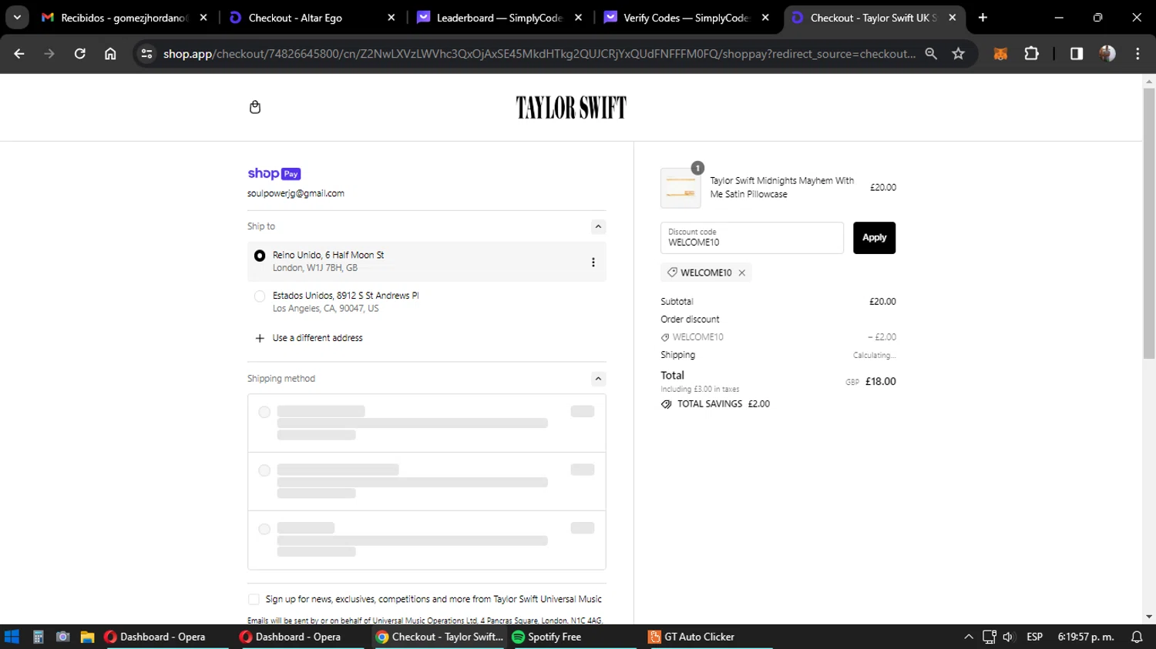Image resolution: width=1156 pixels, height=649 pixels.
Task: Click the plus icon for different address
Action: click(260, 338)
